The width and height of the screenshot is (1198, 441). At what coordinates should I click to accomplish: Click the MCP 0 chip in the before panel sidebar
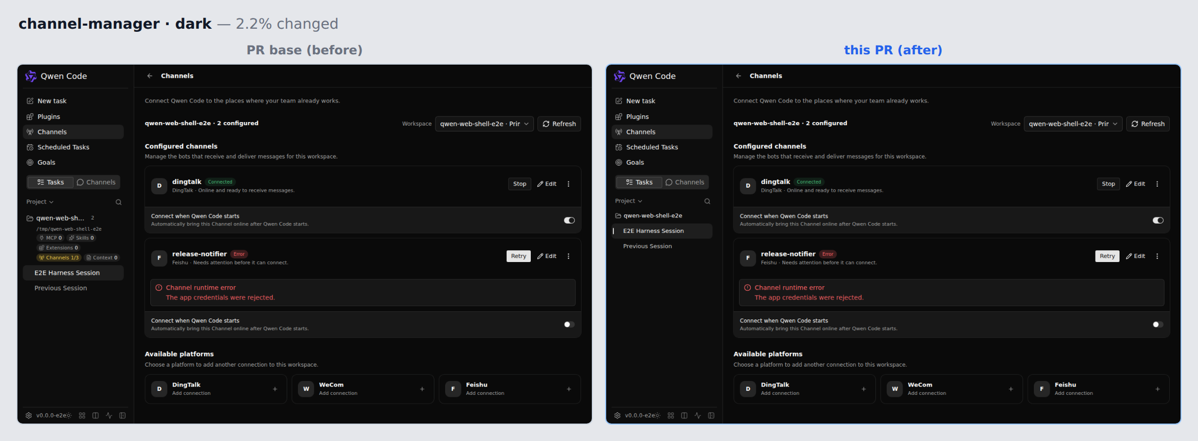[50, 238]
